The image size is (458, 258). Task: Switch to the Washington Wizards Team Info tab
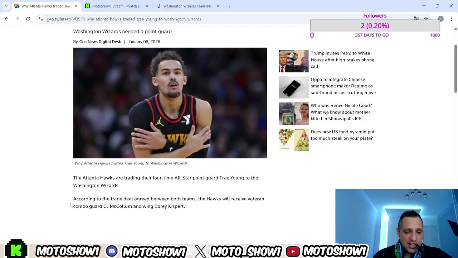[187, 6]
